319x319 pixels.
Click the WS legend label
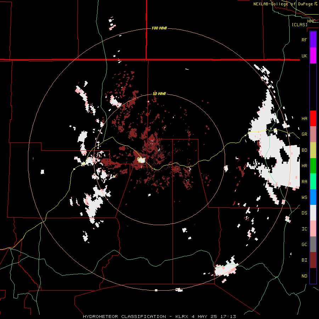click(x=304, y=197)
